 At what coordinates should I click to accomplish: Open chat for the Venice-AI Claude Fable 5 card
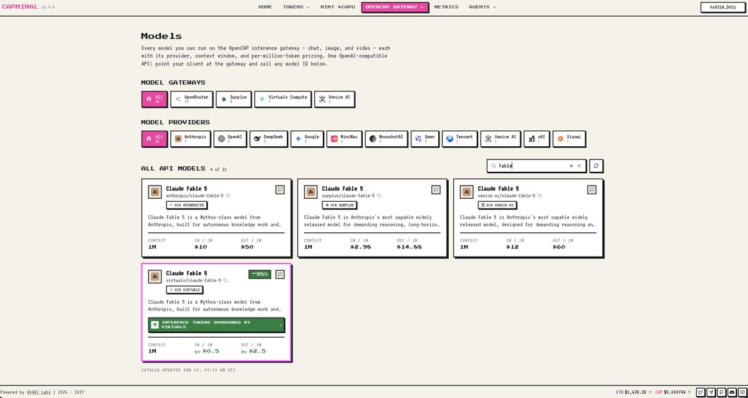pyautogui.click(x=592, y=189)
